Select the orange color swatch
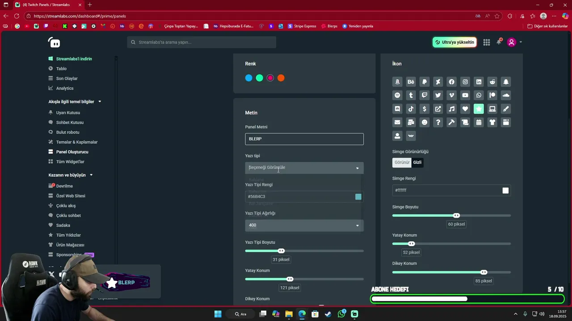Screen dimensions: 572x321 coord(281,78)
